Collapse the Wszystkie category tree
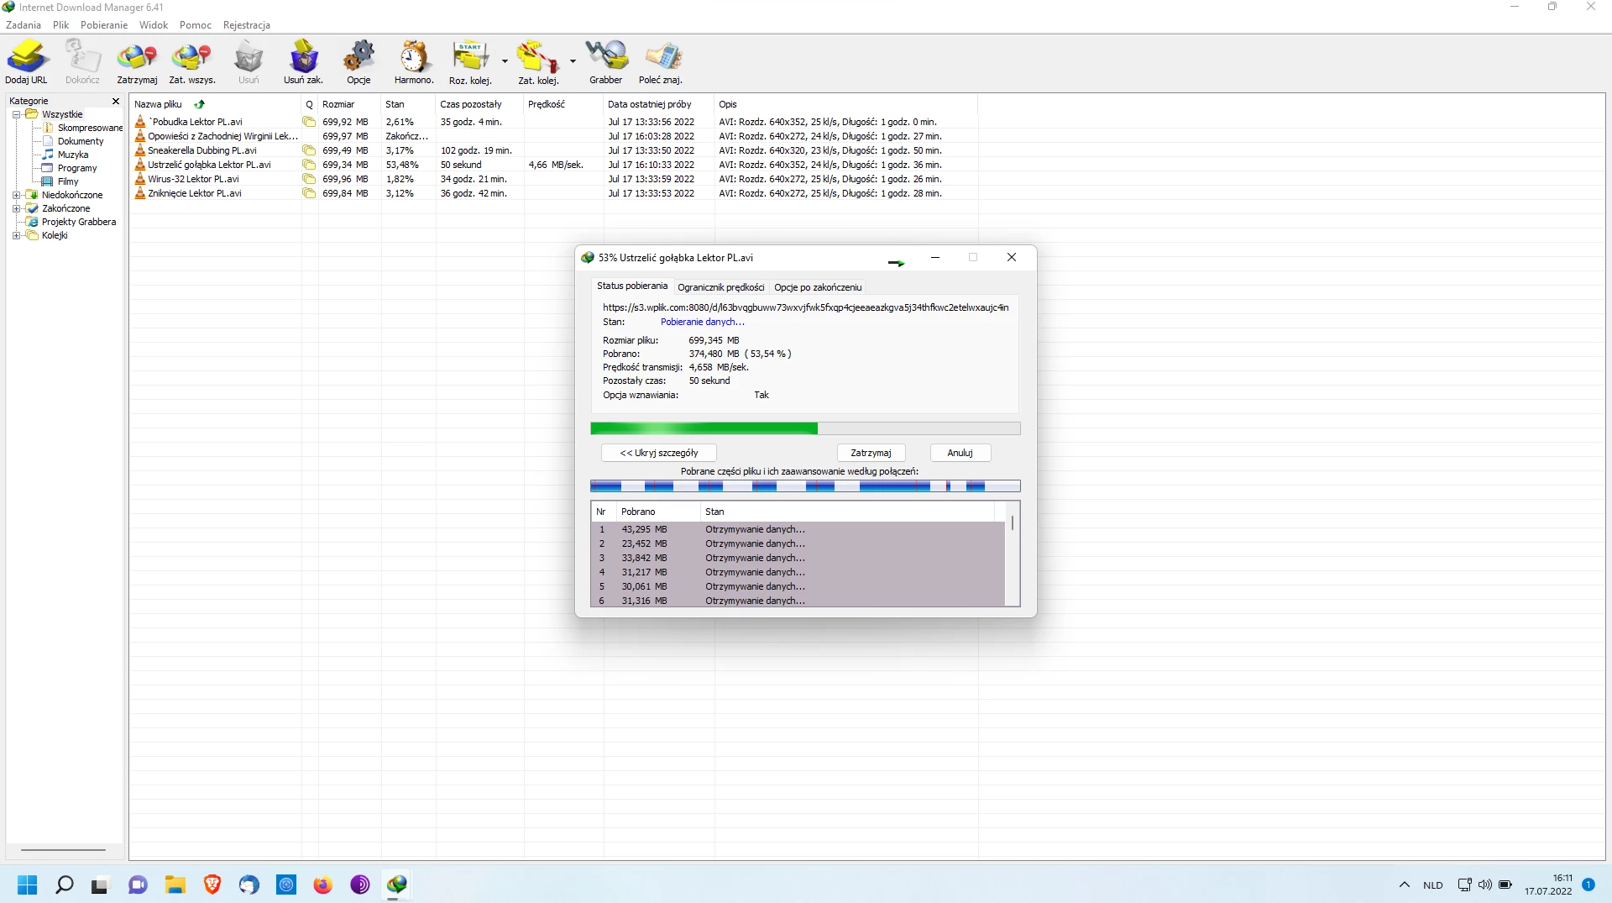Image resolution: width=1612 pixels, height=903 pixels. pos(16,114)
